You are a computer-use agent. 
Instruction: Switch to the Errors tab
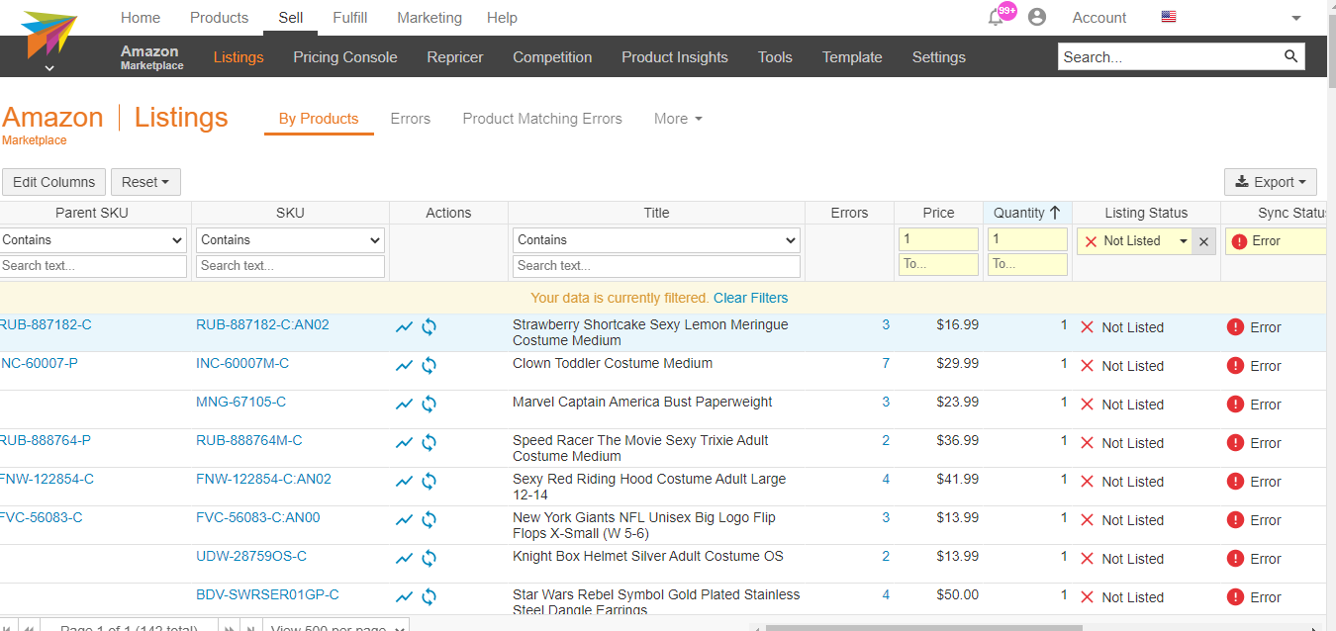(411, 119)
